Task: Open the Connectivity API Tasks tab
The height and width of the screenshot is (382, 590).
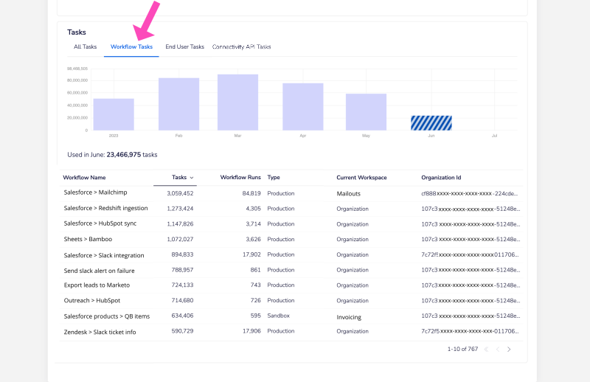Action: [242, 46]
